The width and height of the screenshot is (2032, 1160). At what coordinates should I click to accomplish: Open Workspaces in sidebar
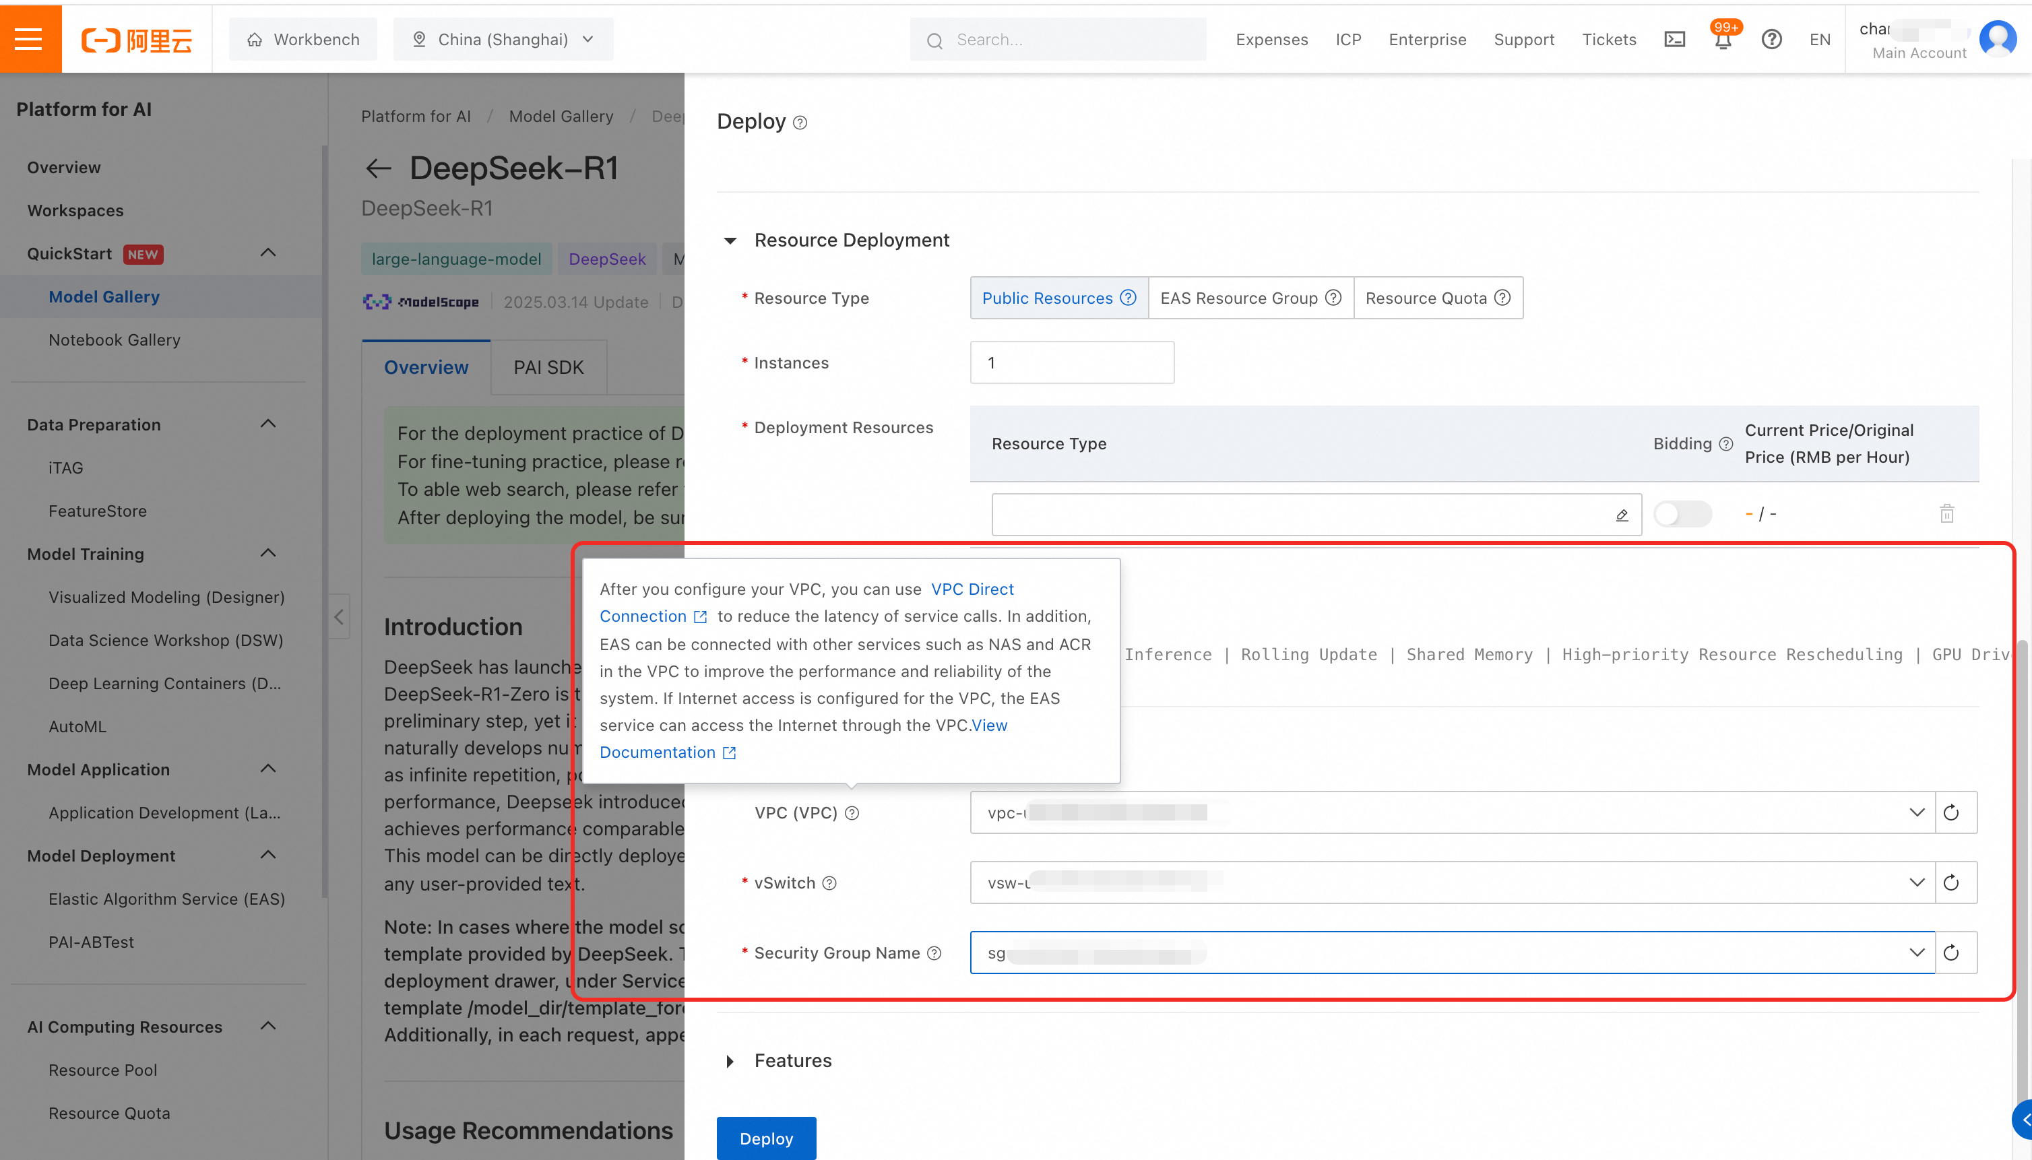pyautogui.click(x=75, y=210)
